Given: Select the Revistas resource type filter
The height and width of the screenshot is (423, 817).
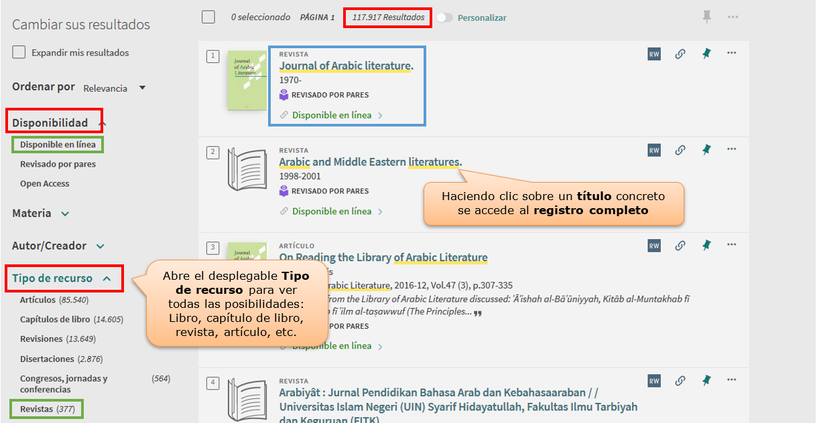Looking at the screenshot, I should [36, 409].
